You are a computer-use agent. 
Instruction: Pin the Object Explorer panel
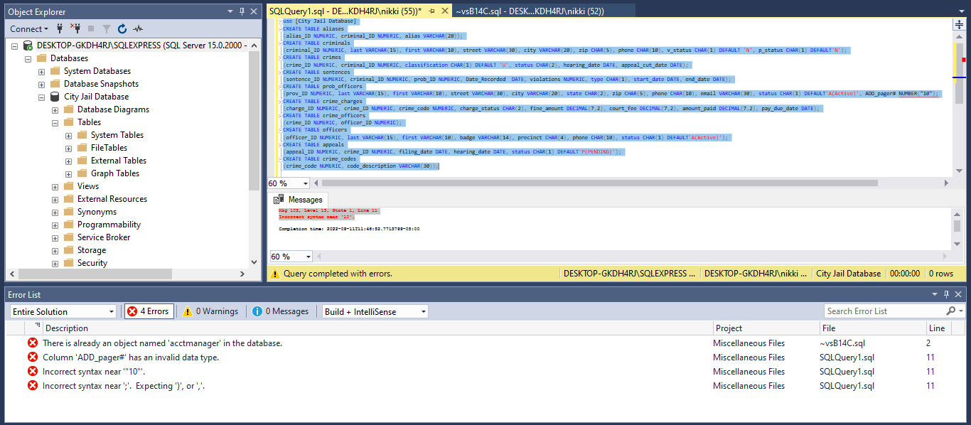click(240, 11)
